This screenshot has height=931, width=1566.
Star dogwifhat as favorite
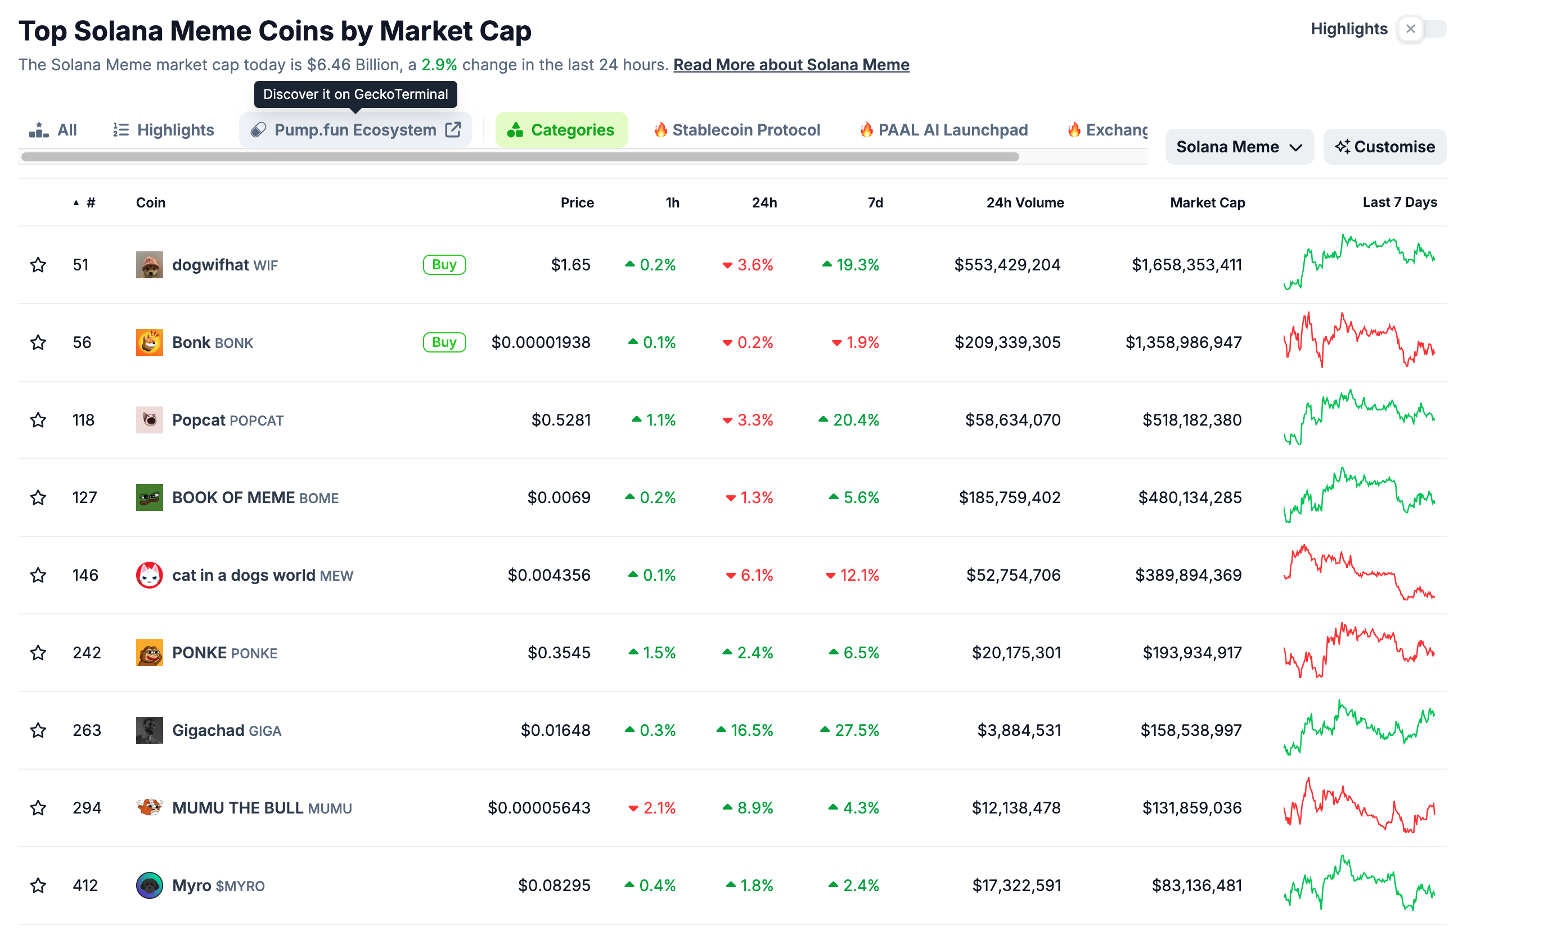[x=38, y=265]
